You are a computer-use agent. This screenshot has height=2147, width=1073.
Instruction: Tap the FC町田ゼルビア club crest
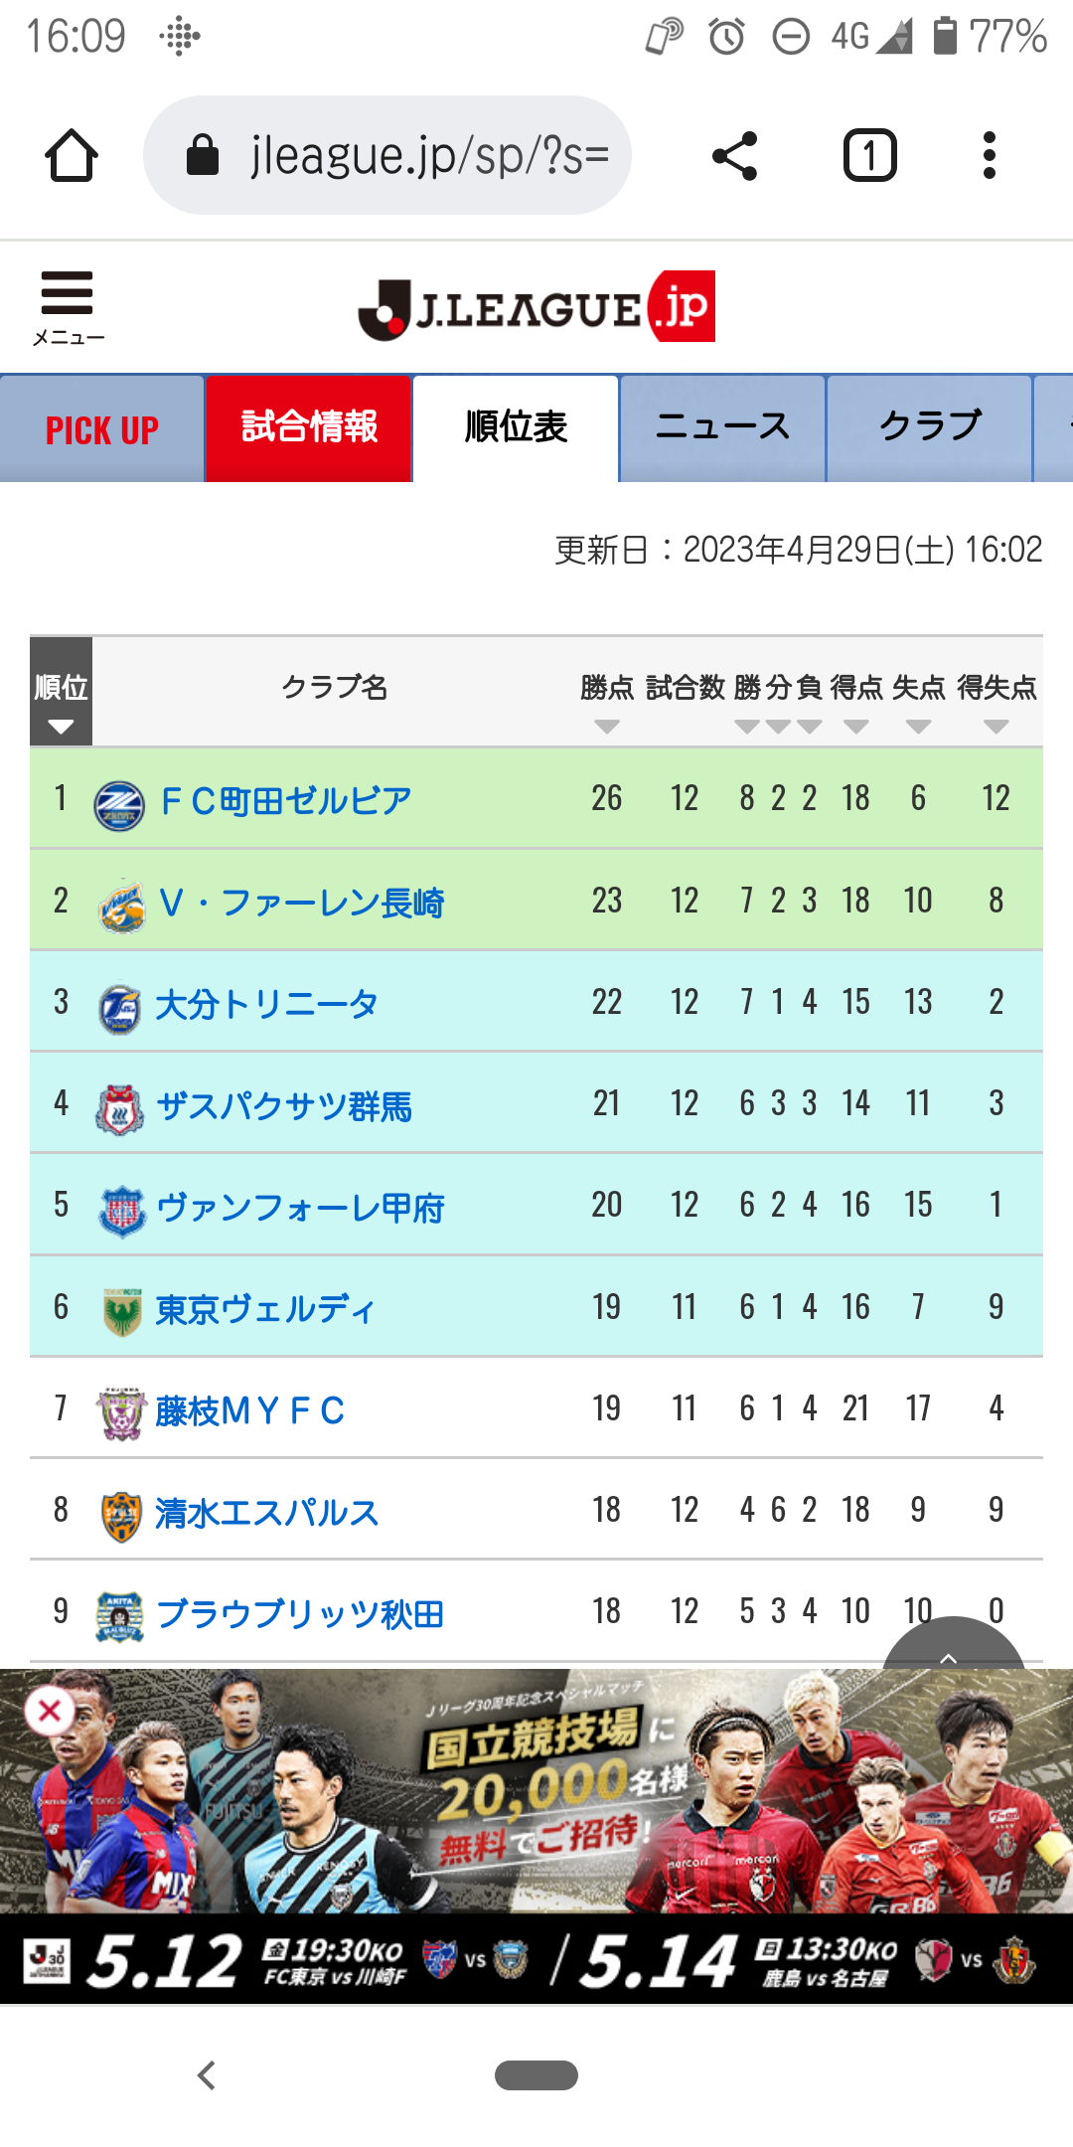coord(119,805)
